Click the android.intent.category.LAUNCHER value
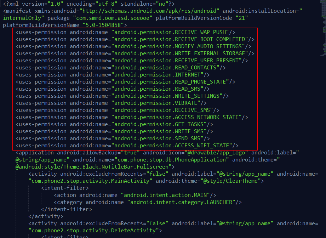Screen dimensions: 326x238 click(182, 202)
